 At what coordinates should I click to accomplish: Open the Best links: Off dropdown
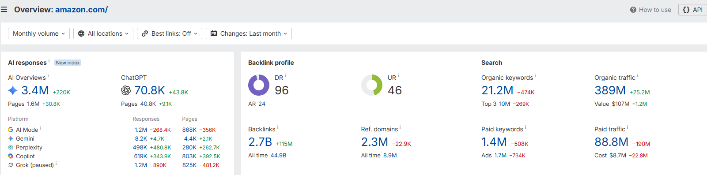[x=170, y=34]
